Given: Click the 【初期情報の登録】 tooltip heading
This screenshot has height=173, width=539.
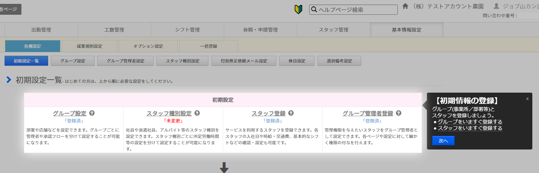Looking at the screenshot, I should coord(466,101).
